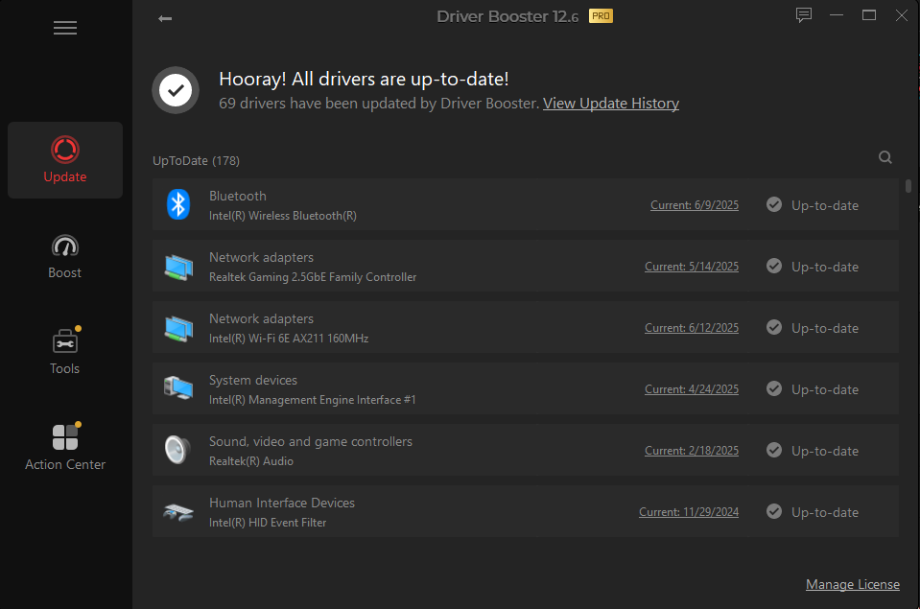920x609 pixels.
Task: Select Intel(R) Wi-Fi 6E AX211 160MHz text
Action: coord(289,338)
